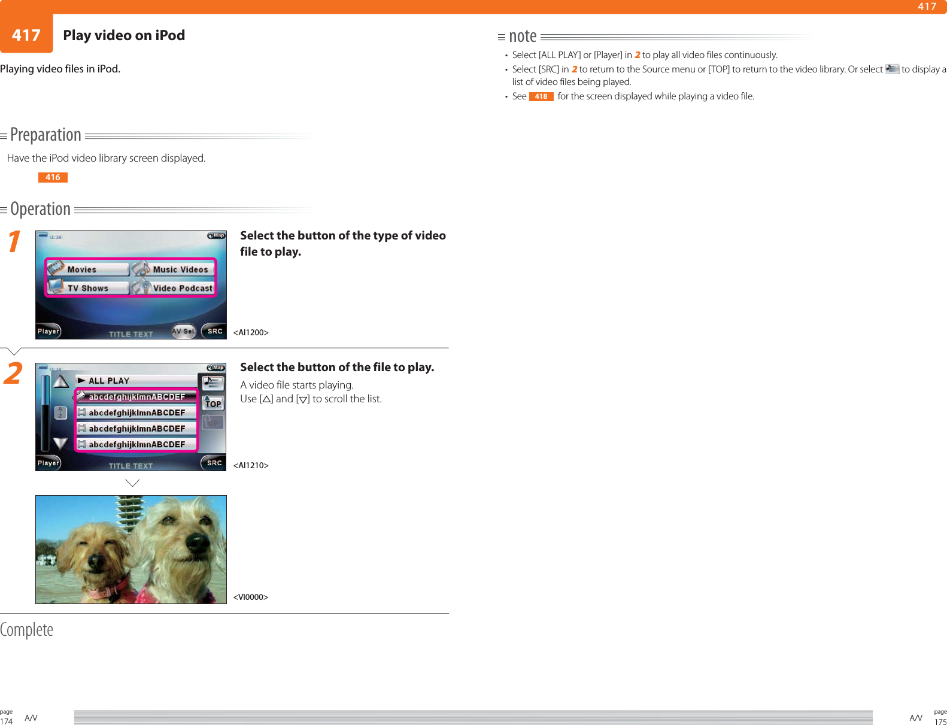The image size is (947, 725).
Task: Select the fourth abcdefghijklmnABCDEF file entry
Action: pos(136,444)
